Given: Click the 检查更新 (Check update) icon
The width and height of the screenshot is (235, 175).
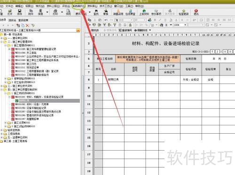Looking at the screenshot, I should (184, 12).
